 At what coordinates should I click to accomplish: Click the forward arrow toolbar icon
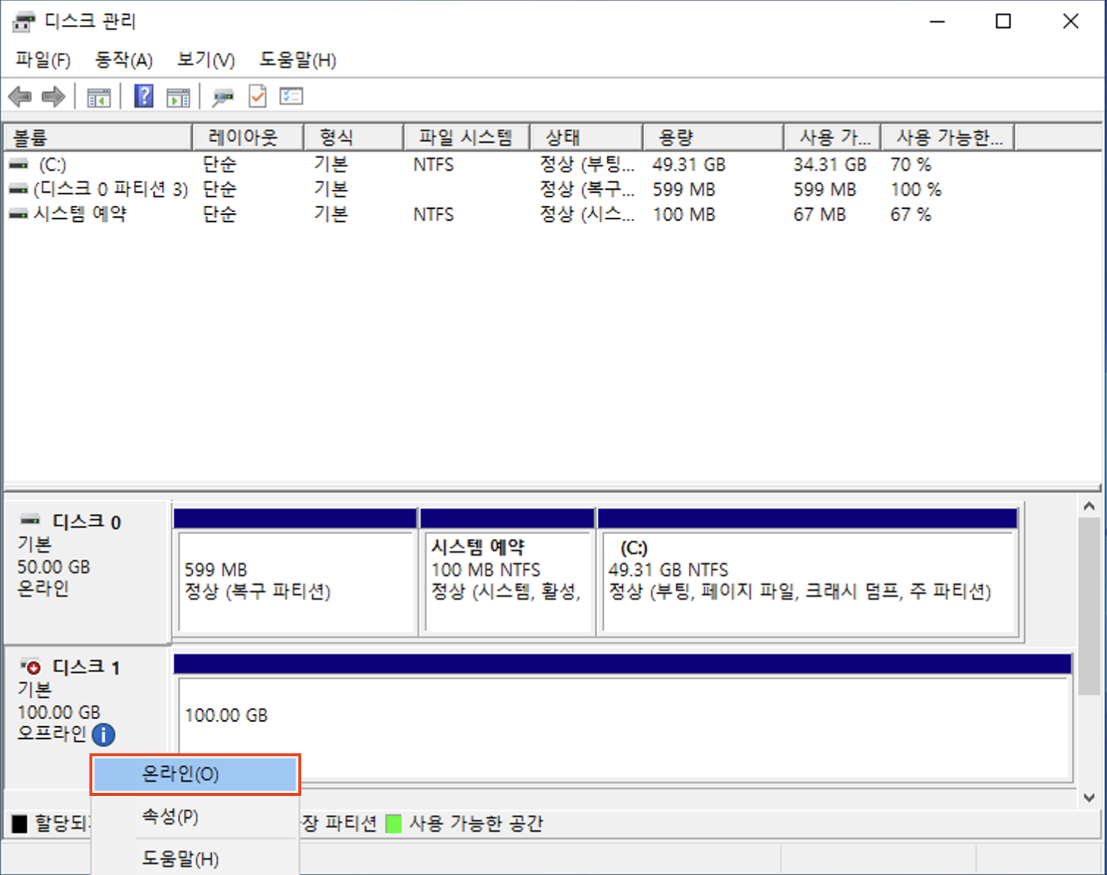point(54,97)
